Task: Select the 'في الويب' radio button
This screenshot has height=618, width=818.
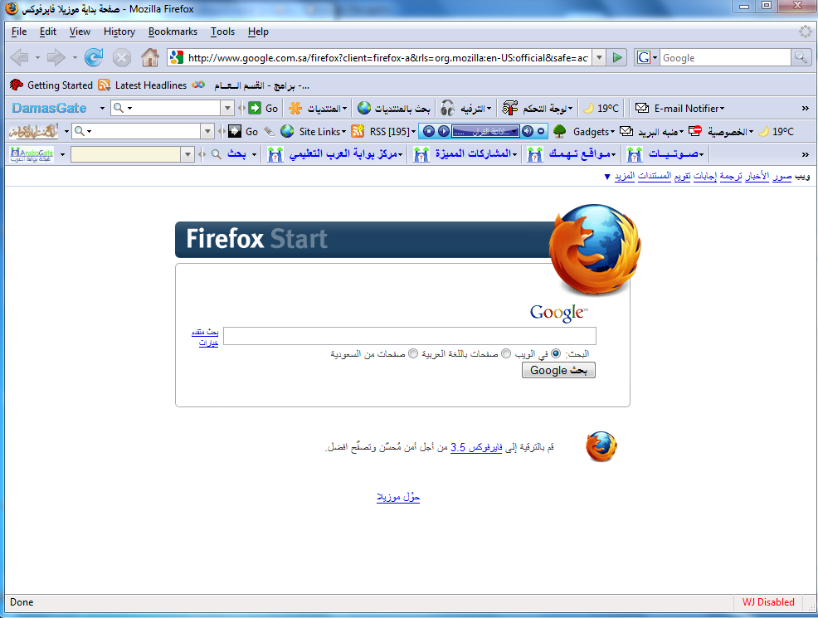Action: click(556, 353)
